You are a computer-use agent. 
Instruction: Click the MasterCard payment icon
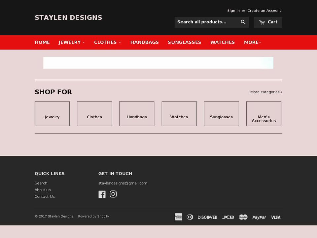[x=243, y=217]
